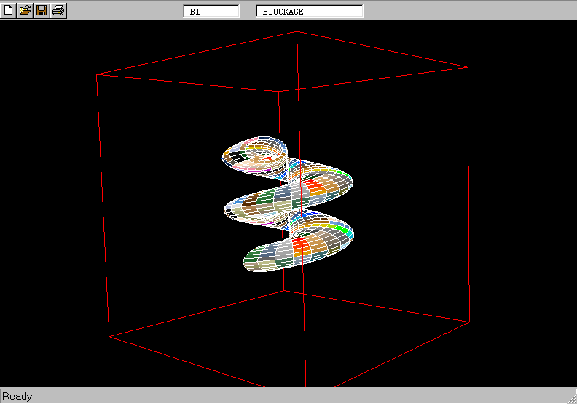The width and height of the screenshot is (577, 404).
Task: Click the resize grip in the status bar corner
Action: (570, 397)
